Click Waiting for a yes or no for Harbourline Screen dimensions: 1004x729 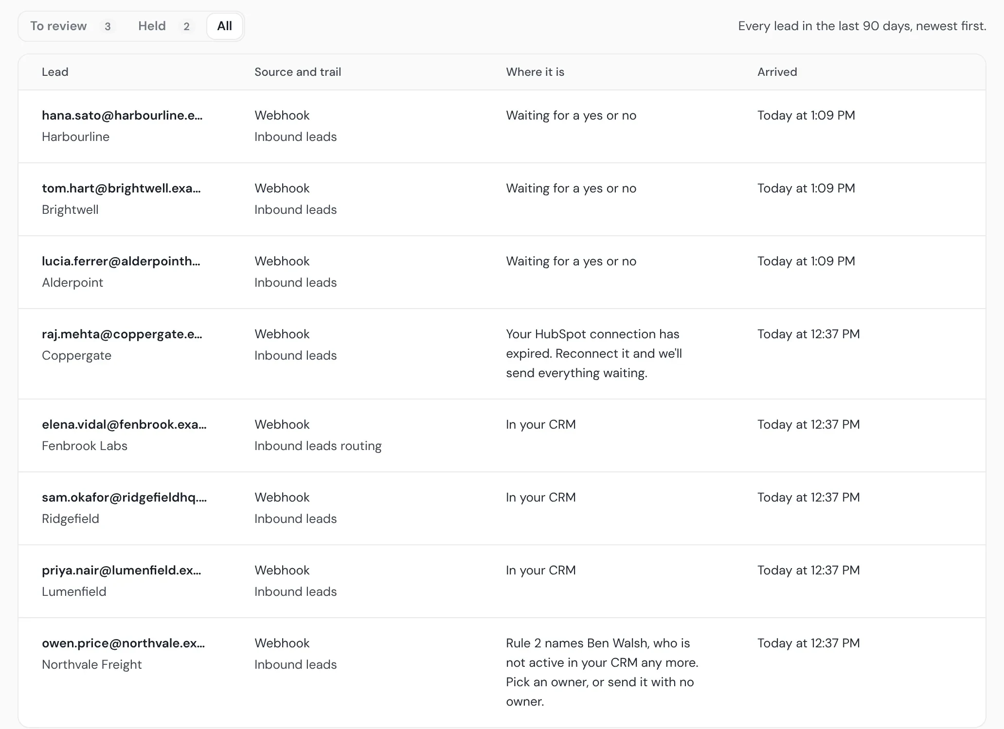pos(571,115)
